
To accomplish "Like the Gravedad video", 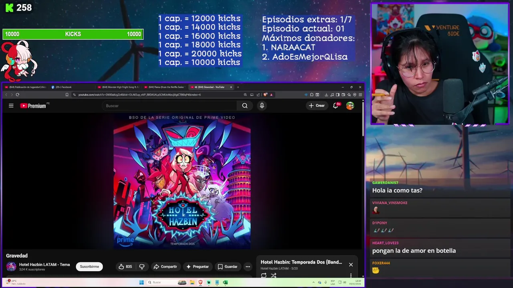I will click(125, 267).
